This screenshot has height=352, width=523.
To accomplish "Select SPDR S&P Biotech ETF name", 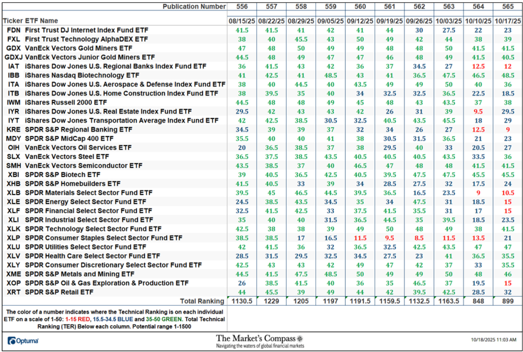I will (x=63, y=175).
